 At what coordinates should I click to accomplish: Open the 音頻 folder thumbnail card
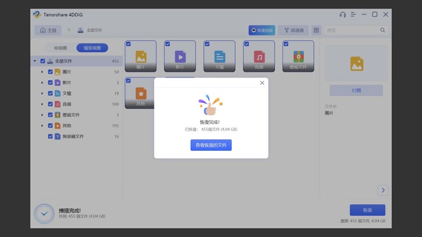[259, 57]
